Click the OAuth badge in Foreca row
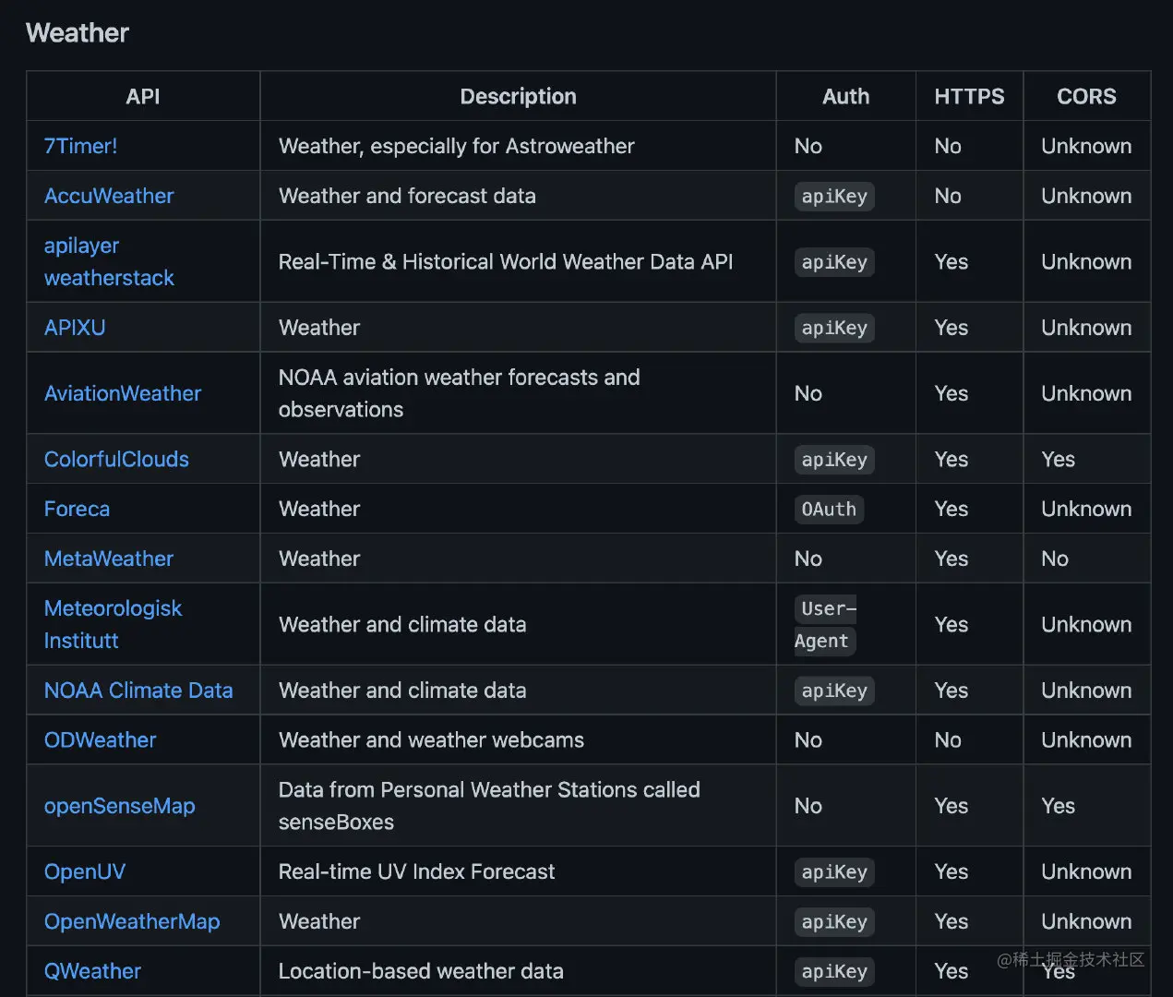The width and height of the screenshot is (1173, 997). pyautogui.click(x=829, y=509)
